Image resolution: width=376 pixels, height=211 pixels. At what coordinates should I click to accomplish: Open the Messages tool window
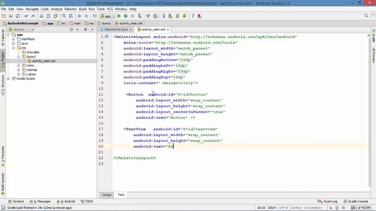tap(40, 202)
